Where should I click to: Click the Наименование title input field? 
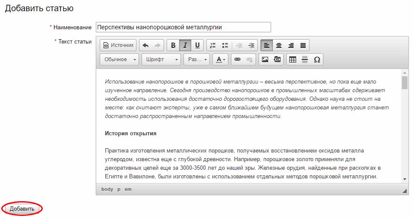point(183,27)
